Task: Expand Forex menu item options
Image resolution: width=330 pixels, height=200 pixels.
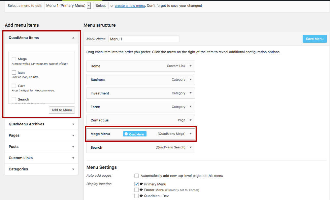Action: pos(190,107)
